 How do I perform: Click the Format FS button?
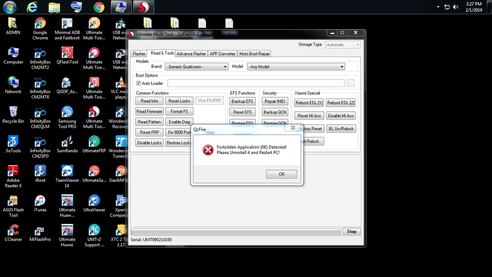(180, 112)
